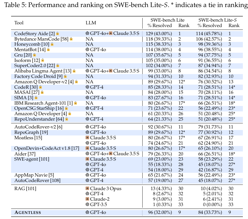Click the value 106 (42.57%)

tap(209, 39)
